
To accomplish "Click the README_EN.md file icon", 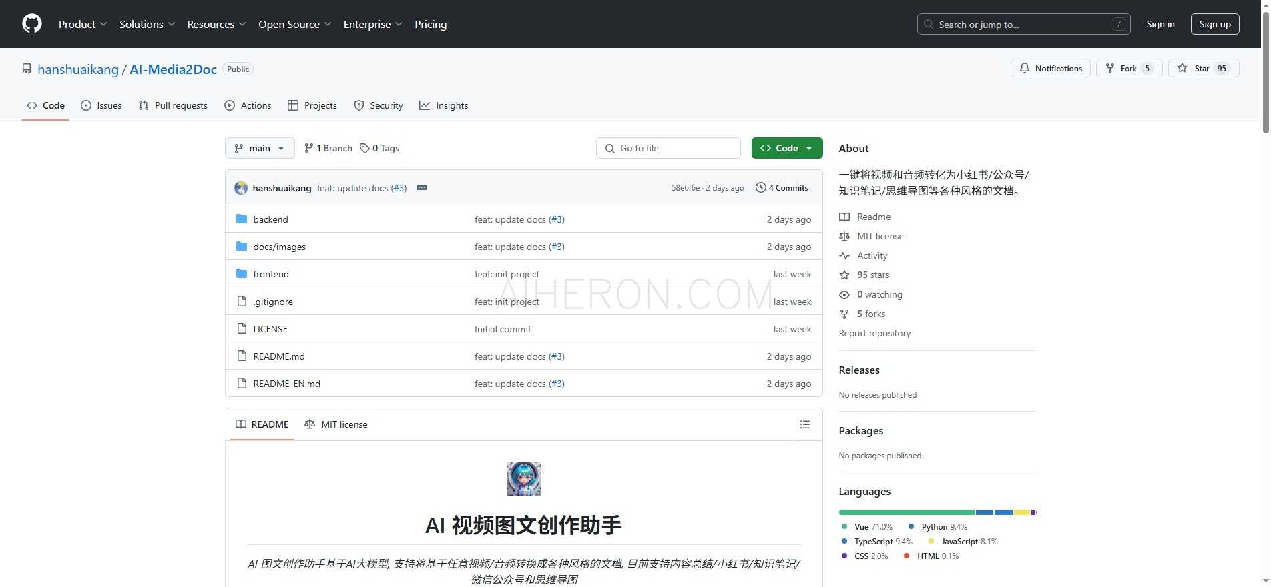I will [242, 384].
